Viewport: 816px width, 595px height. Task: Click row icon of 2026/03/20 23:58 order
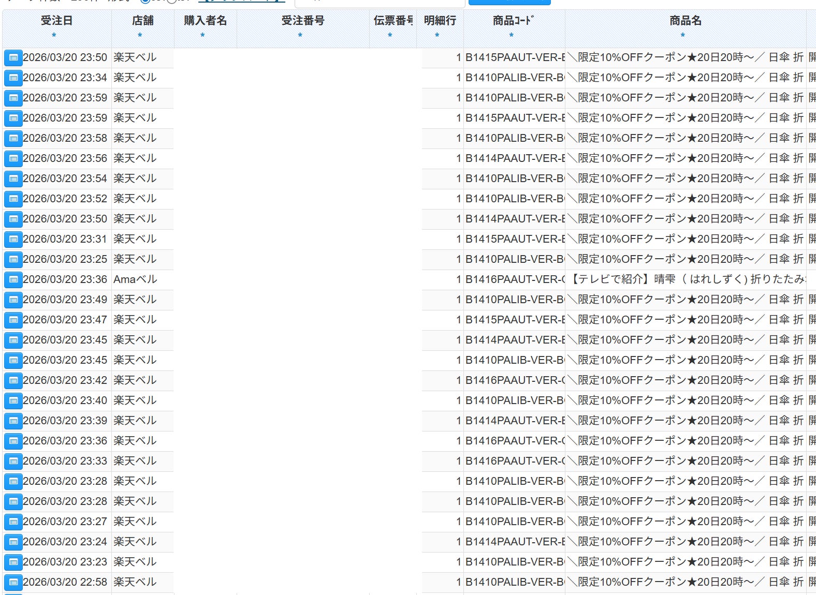pyautogui.click(x=13, y=138)
